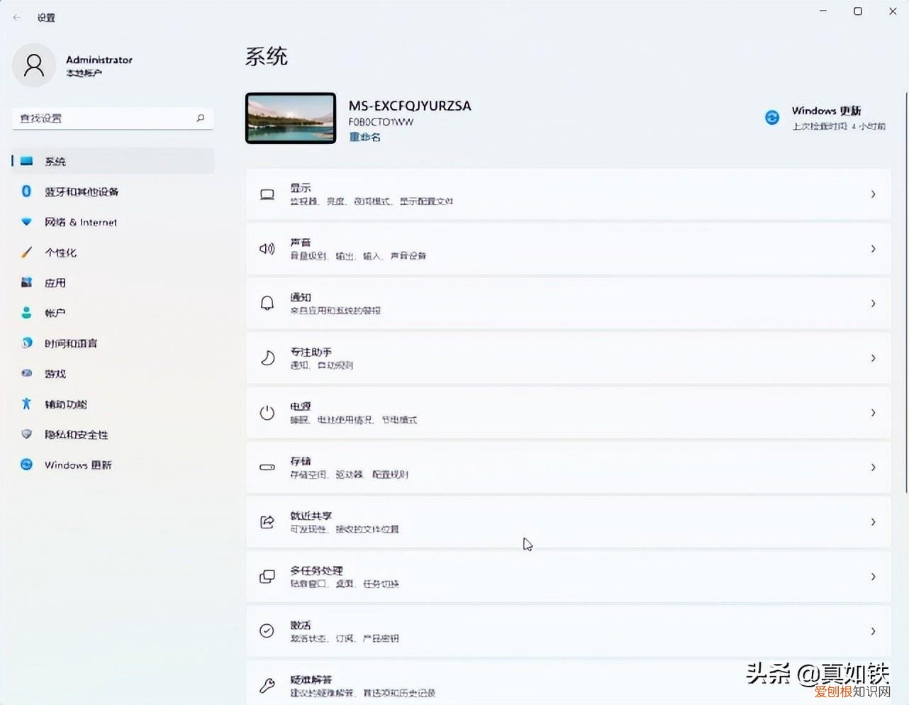
Task: Click the notification bell icon
Action: [x=267, y=304]
